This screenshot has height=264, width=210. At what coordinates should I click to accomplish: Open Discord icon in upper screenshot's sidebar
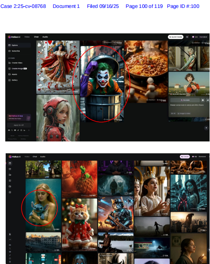[x=9, y=130]
